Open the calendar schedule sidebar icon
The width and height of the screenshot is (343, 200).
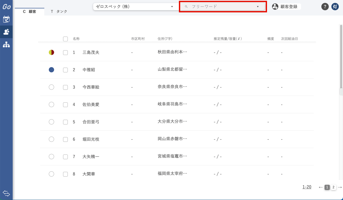[6, 19]
